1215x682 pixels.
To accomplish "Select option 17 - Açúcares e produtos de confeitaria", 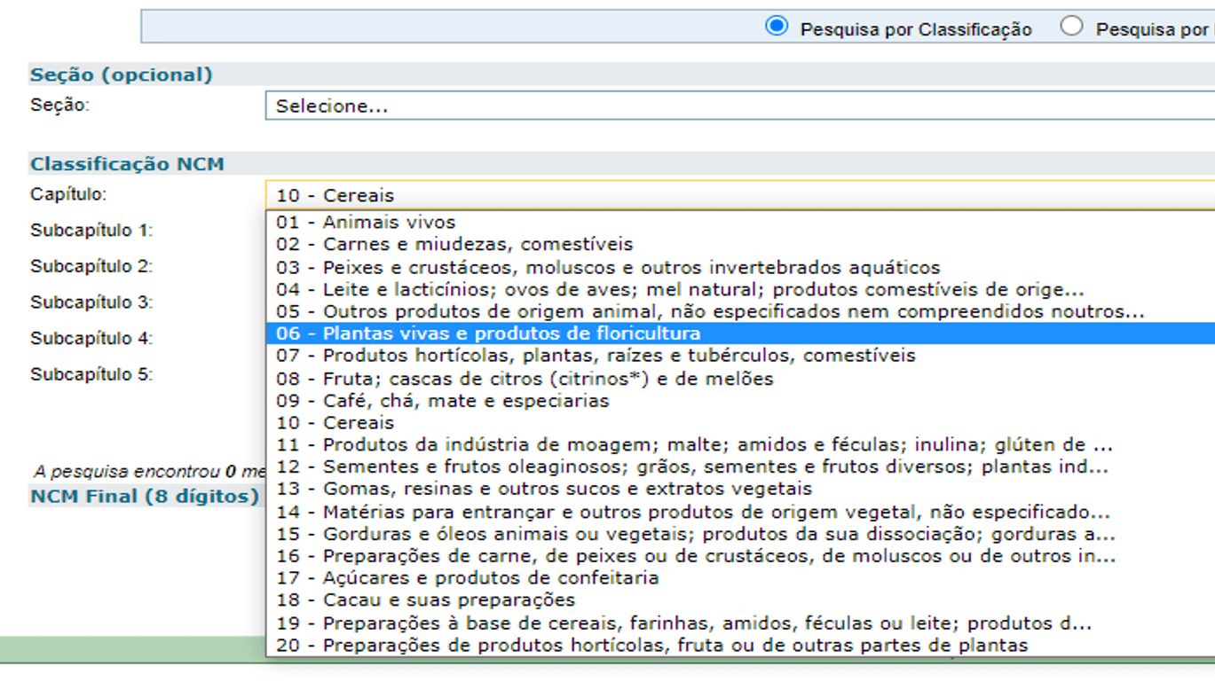I will tap(533, 577).
